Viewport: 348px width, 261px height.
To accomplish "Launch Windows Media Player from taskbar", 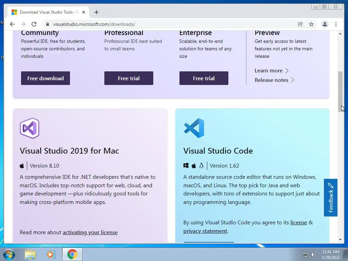I will pyautogui.click(x=51, y=255).
